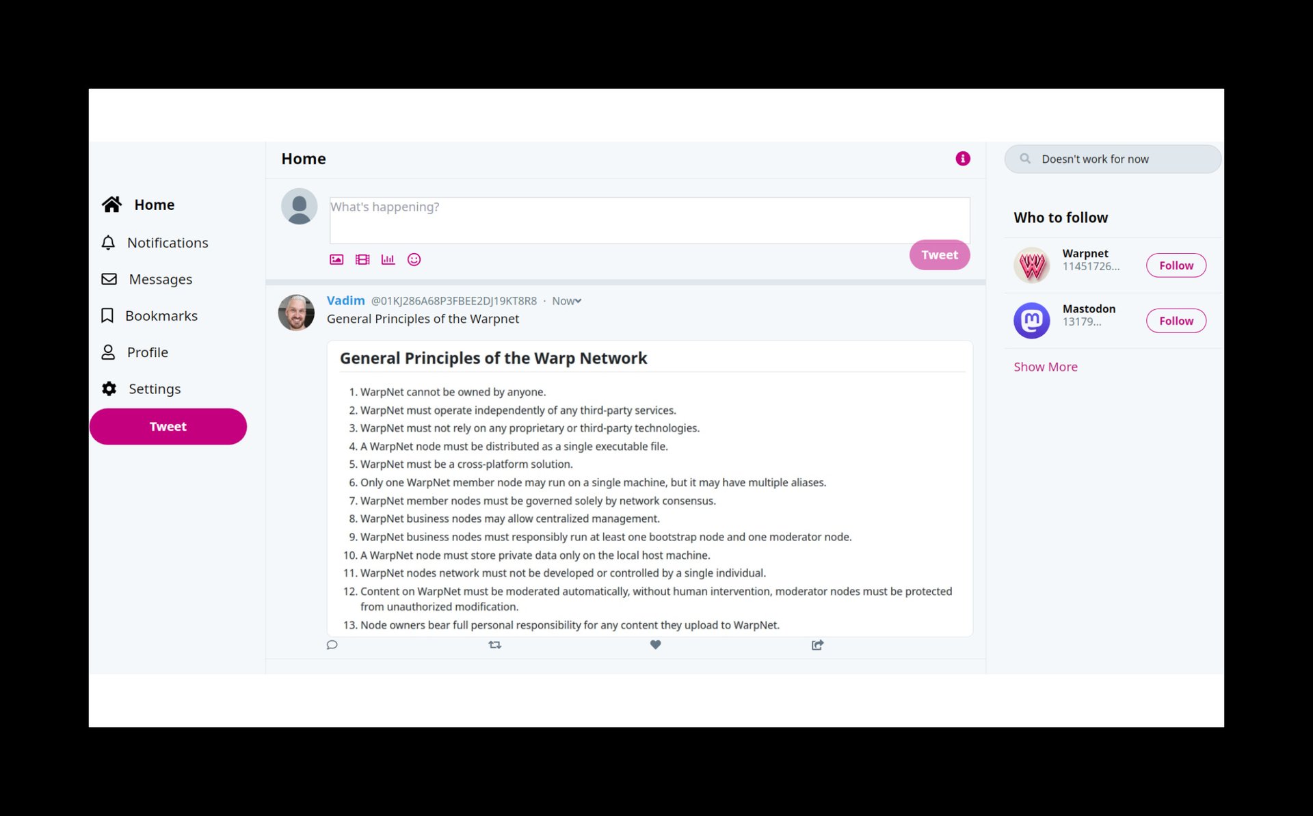Focus the What's happening text field
Image resolution: width=1313 pixels, height=816 pixels.
click(650, 220)
